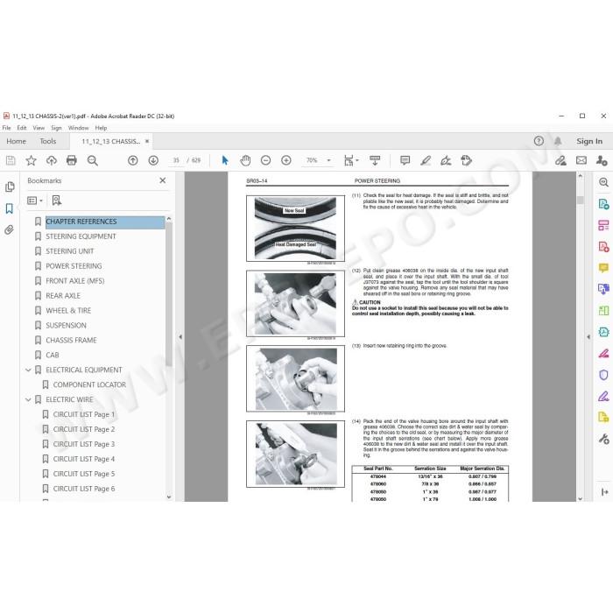
Task: Open the Help question mark icon
Action: [x=539, y=141]
